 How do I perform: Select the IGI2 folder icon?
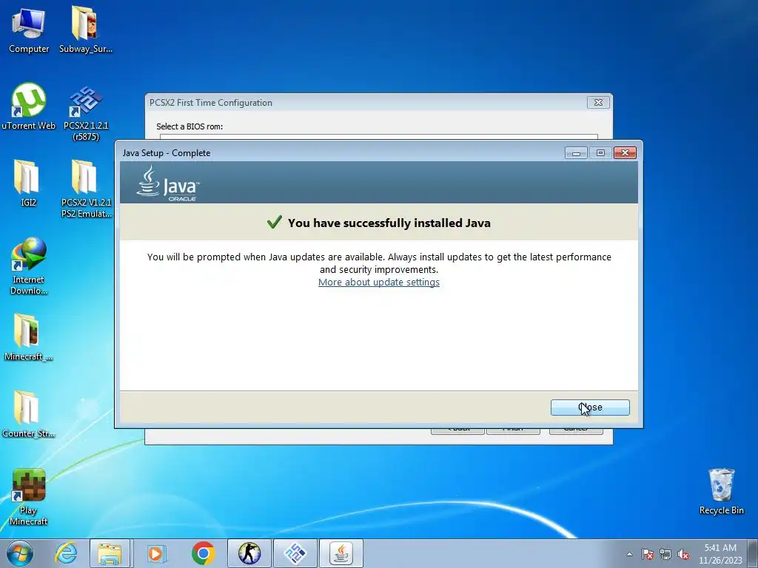[27, 183]
